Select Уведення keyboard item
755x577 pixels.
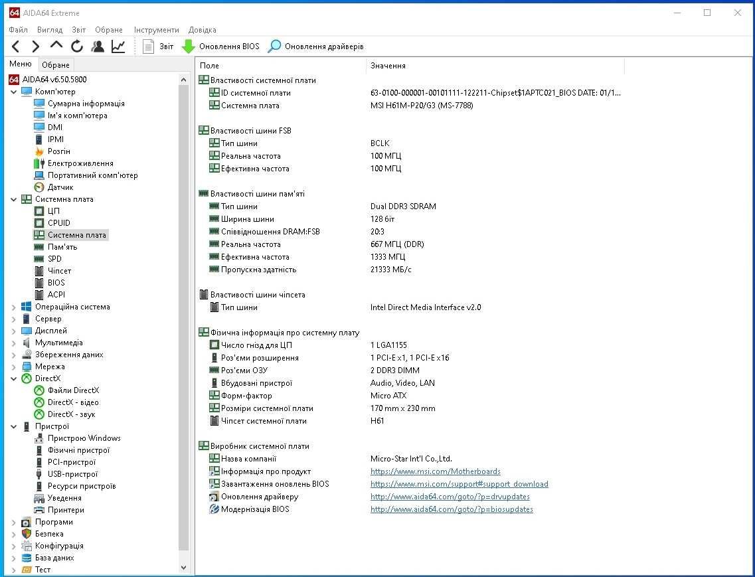tap(58, 498)
